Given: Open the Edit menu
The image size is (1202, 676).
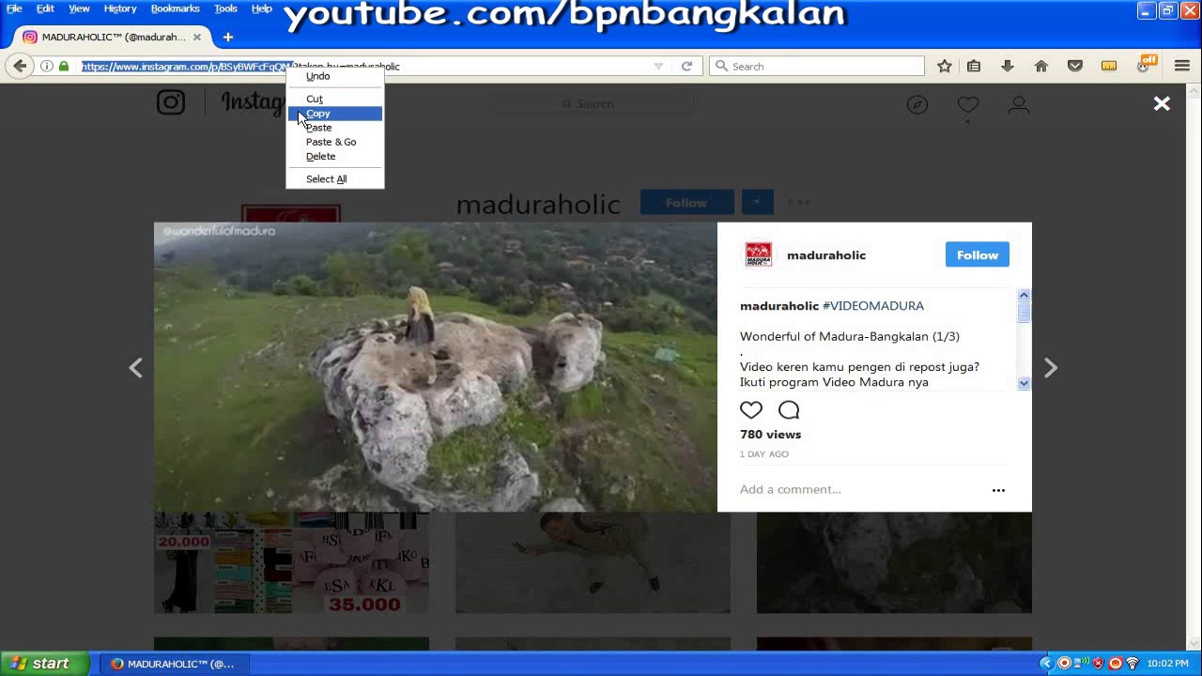Looking at the screenshot, I should [x=45, y=8].
